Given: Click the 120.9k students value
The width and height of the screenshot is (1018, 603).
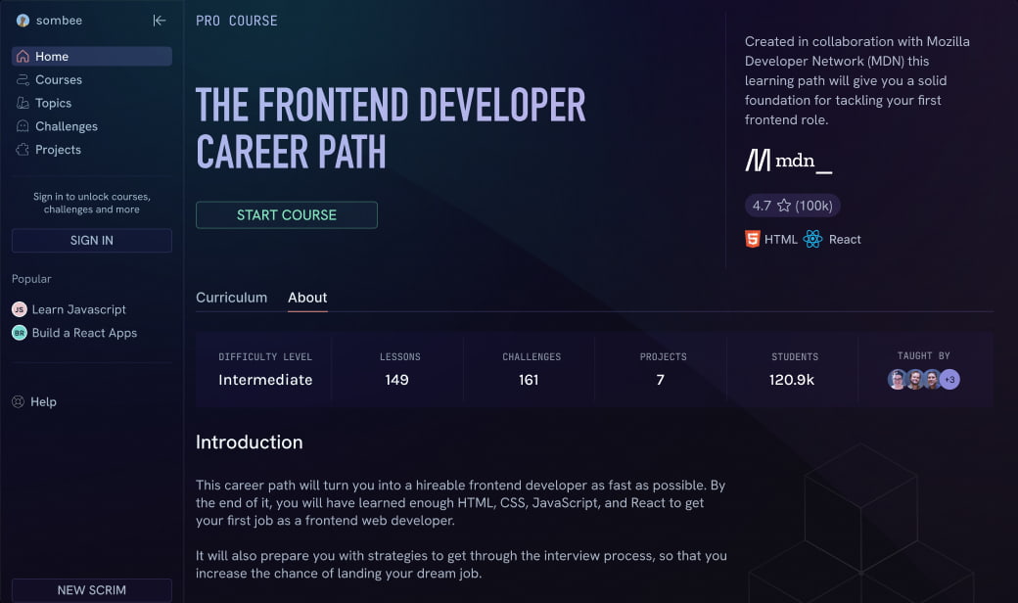Looking at the screenshot, I should point(792,380).
